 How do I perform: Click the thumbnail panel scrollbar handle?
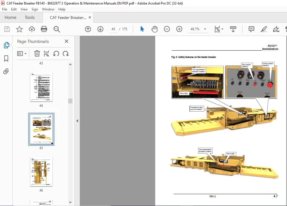pos(70,101)
